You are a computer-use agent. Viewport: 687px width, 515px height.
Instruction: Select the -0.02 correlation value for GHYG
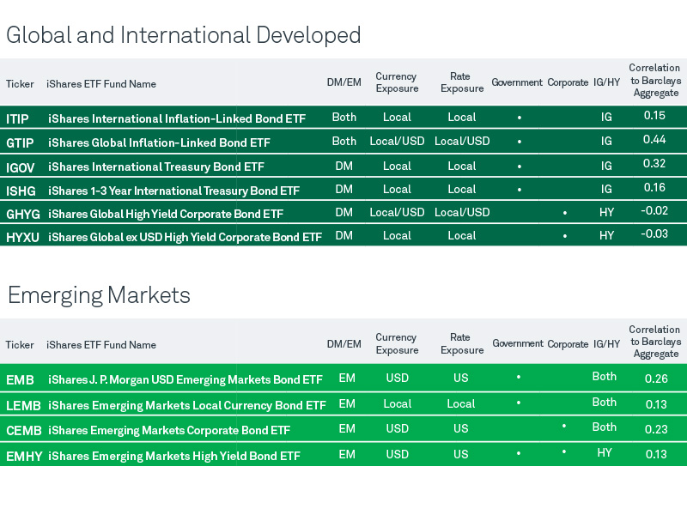[x=654, y=211]
